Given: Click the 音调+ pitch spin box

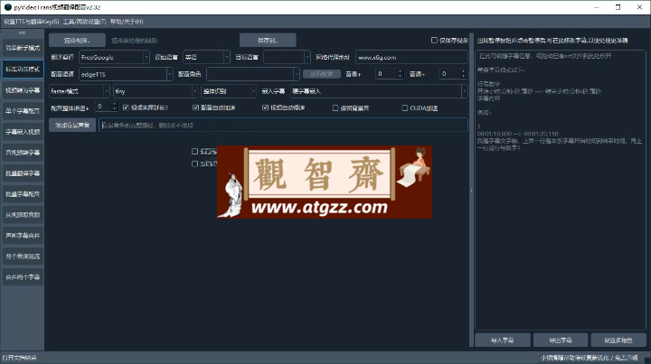Looking at the screenshot, I should (x=453, y=74).
